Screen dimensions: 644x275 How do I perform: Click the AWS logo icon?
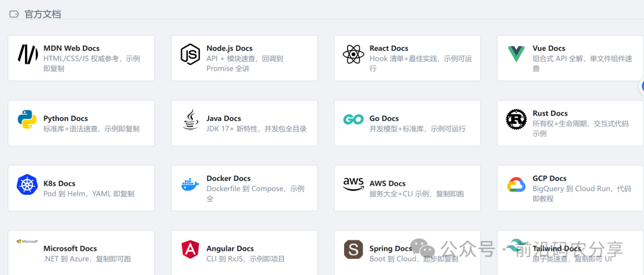coord(353,185)
